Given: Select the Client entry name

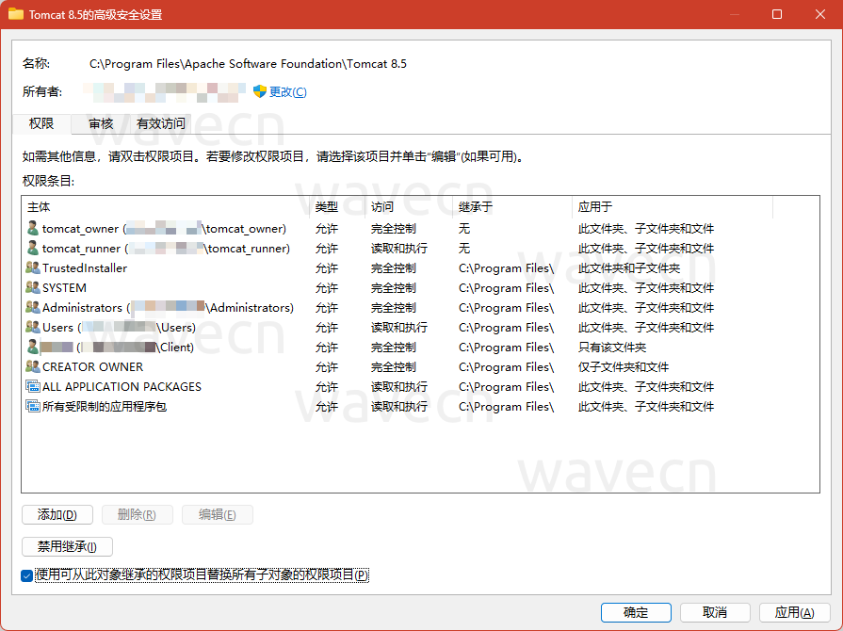Looking at the screenshot, I should click(x=117, y=348).
